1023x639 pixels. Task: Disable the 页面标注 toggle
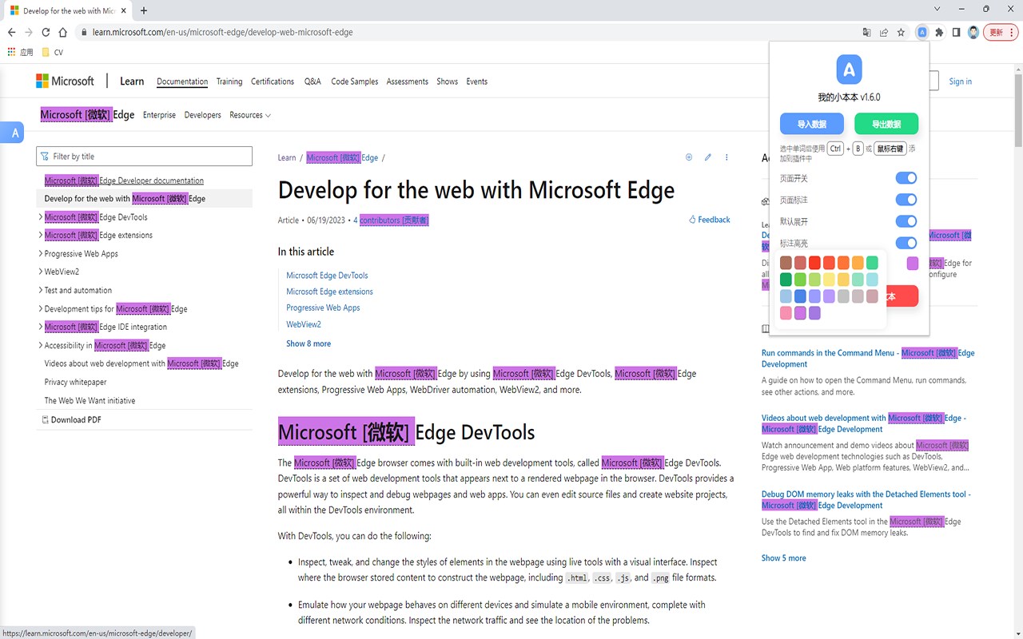(906, 200)
